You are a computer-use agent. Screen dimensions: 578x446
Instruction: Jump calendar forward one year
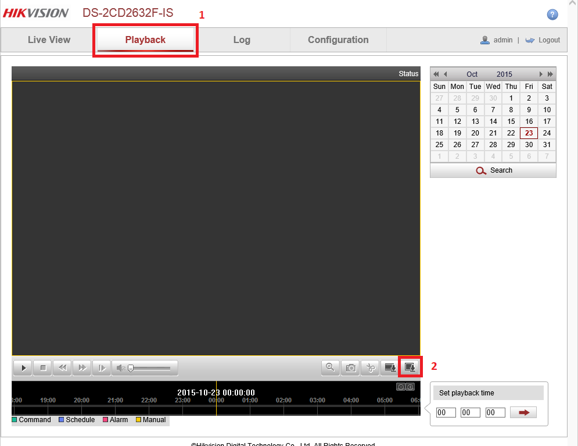pos(550,74)
